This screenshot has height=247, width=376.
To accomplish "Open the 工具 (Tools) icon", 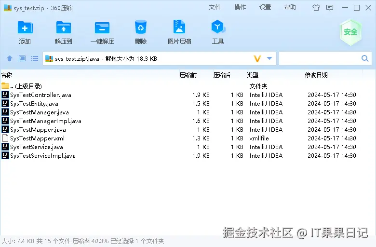I will 218,27.
